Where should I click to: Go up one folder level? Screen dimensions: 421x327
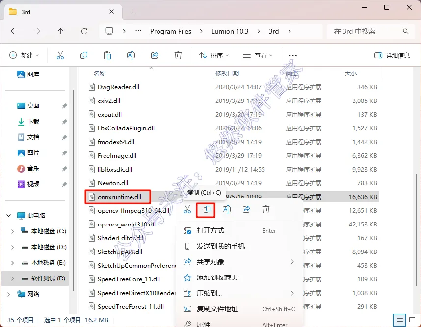tap(61, 31)
